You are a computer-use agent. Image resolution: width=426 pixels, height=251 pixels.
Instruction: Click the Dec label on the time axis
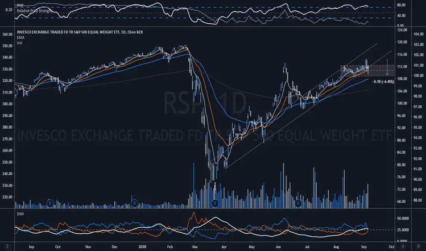coord(114,246)
